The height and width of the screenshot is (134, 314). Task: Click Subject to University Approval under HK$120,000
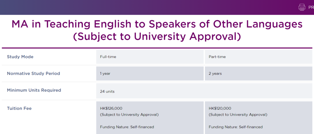point(238,115)
